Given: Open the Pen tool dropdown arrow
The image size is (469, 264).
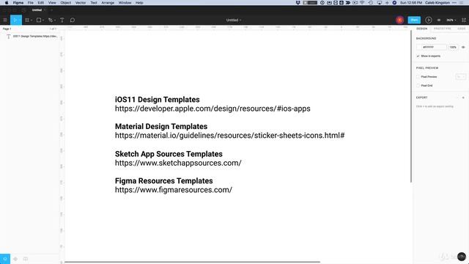Looking at the screenshot, I should [55, 21].
